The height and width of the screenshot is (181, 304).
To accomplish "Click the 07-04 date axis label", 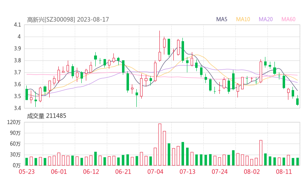I will [155, 172].
